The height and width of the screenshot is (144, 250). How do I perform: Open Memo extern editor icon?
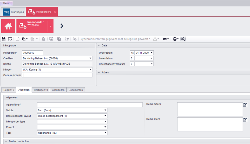point(245,105)
